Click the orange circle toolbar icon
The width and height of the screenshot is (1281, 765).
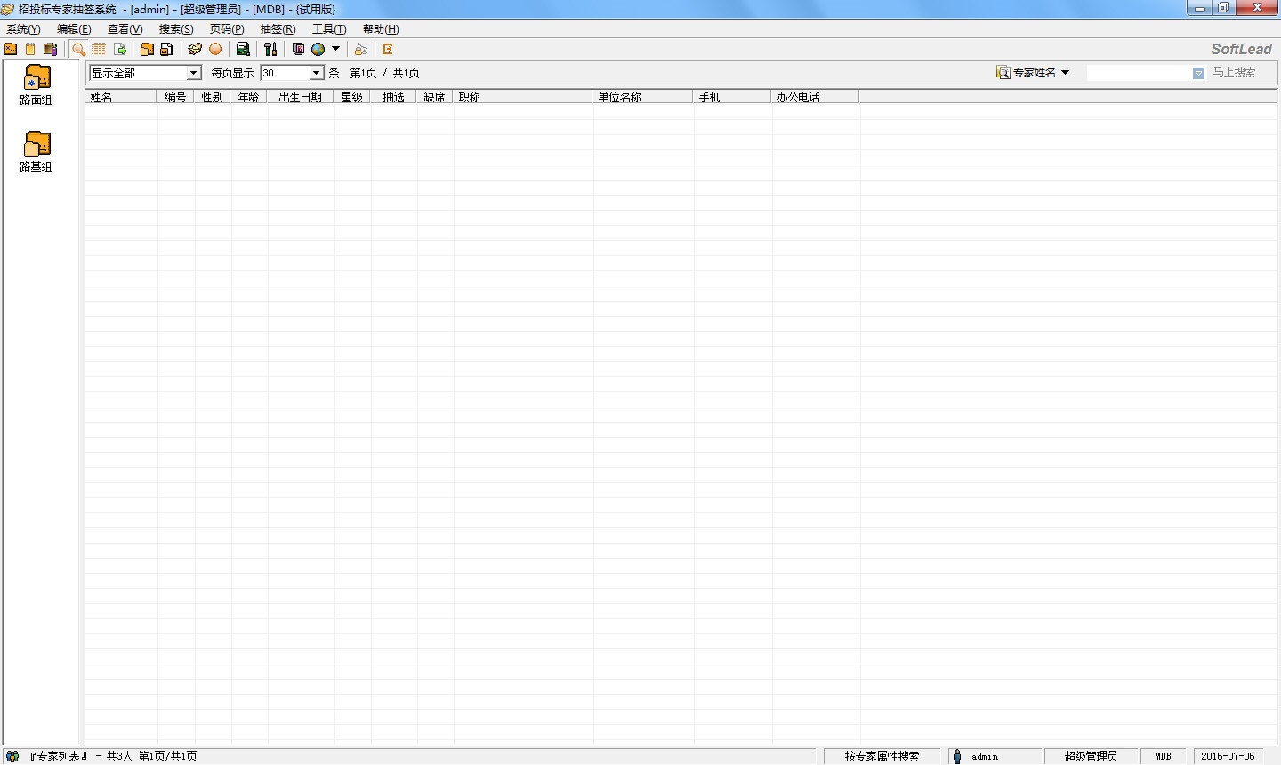tap(215, 50)
